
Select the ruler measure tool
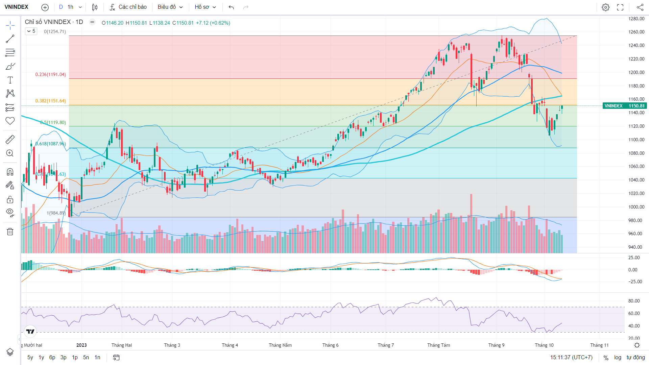[10, 139]
